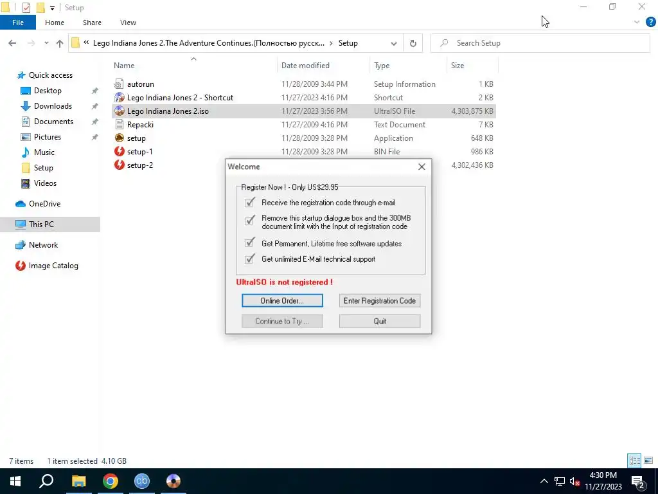
Task: Expand the address bar history dropdown
Action: point(394,43)
